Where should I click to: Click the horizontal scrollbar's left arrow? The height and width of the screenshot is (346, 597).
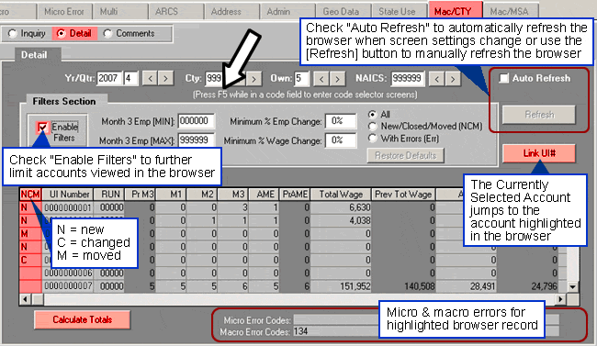(25, 299)
